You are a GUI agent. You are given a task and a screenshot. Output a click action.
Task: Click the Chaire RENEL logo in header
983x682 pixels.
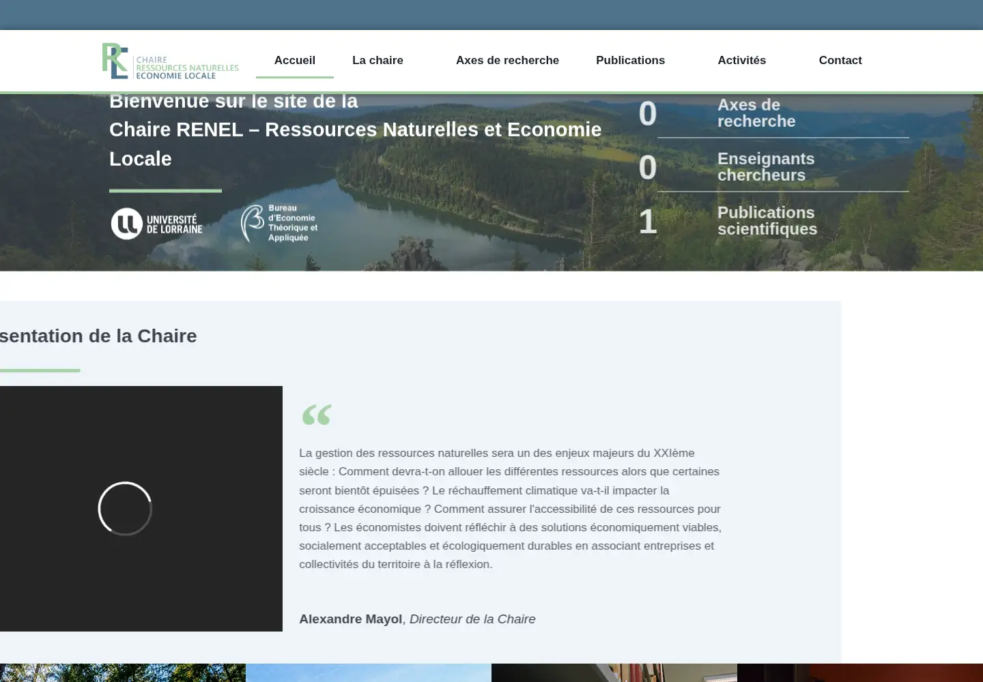171,61
